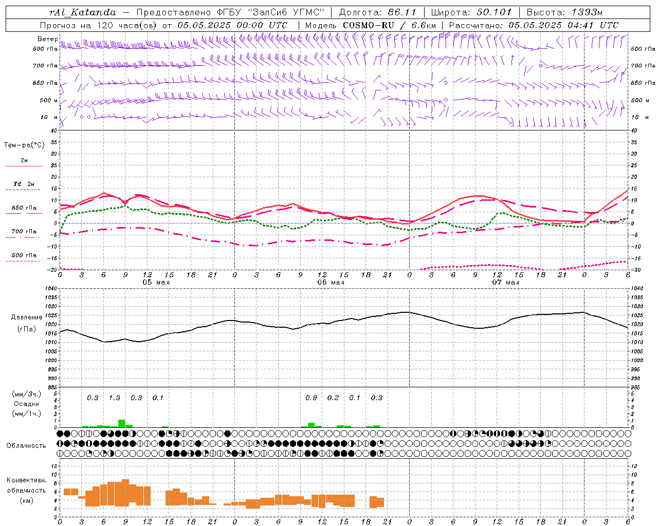Click the Тем-ра(°C) axis title

click(24, 145)
